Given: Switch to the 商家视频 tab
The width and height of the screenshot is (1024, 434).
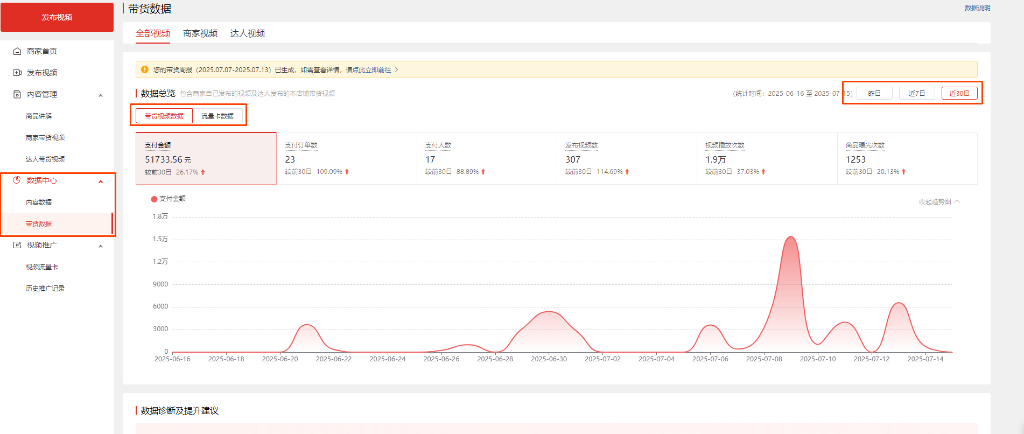Looking at the screenshot, I should coord(200,33).
